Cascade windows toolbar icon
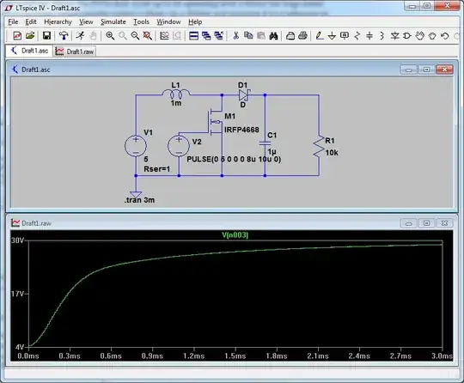 206,36
